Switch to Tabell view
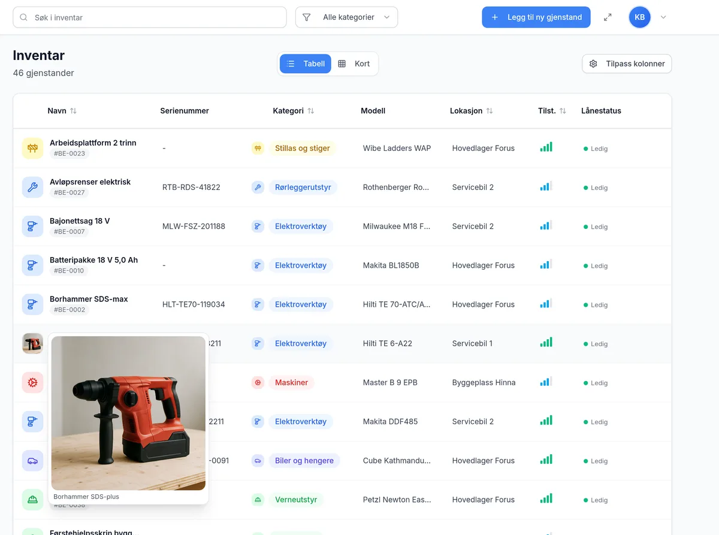This screenshot has width=719, height=535. click(306, 64)
